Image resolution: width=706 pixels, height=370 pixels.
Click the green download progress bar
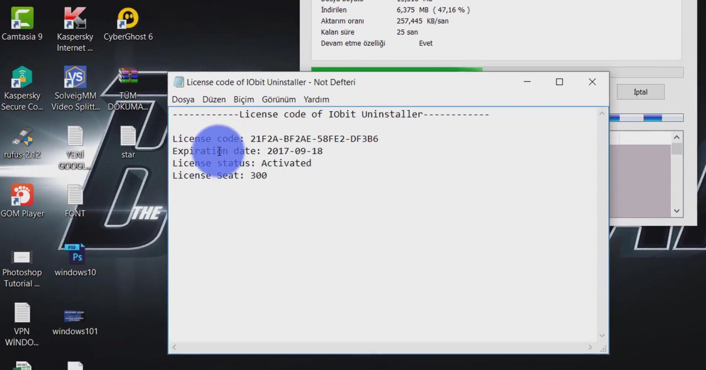pyautogui.click(x=397, y=69)
